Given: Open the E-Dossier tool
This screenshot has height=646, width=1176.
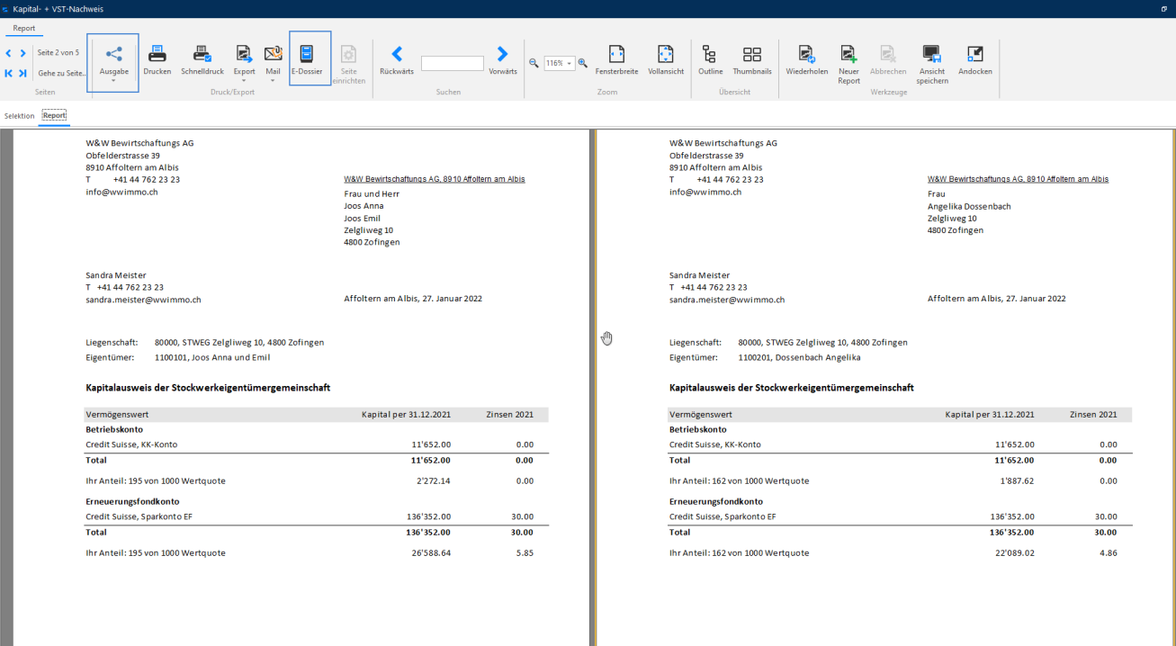Looking at the screenshot, I should coord(307,59).
